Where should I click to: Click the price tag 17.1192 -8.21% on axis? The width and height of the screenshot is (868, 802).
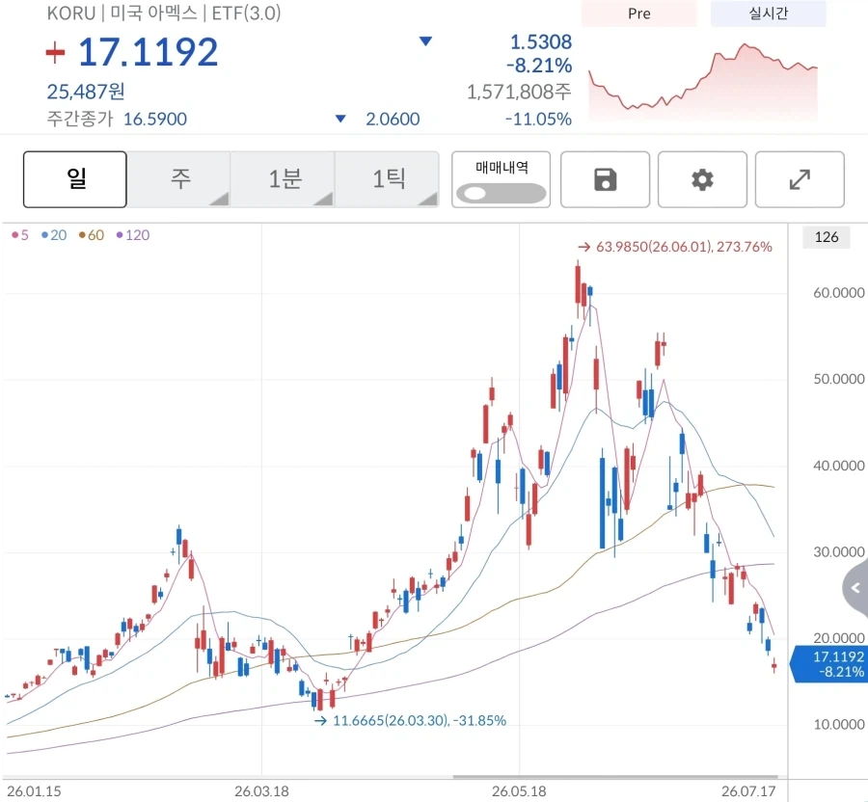[829, 664]
